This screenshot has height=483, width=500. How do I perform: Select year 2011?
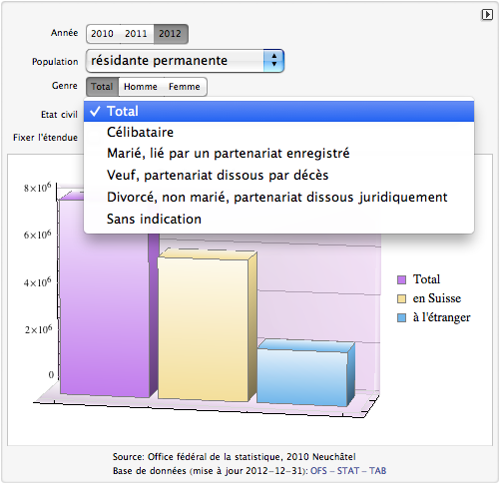pos(136,34)
